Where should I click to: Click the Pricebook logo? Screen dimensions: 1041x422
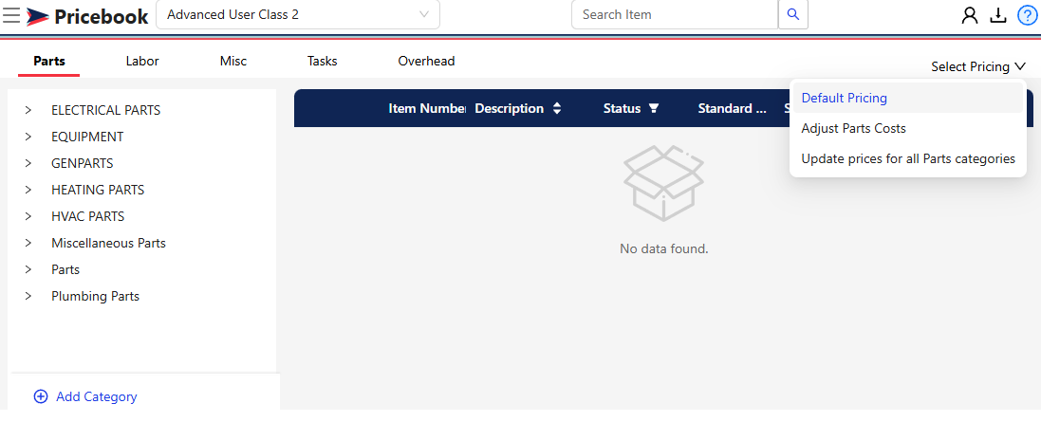87,16
